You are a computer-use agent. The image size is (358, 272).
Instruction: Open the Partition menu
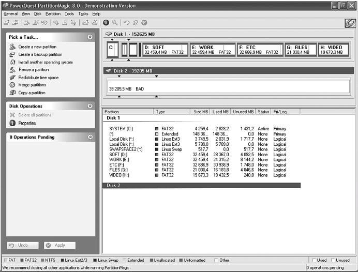(53, 14)
